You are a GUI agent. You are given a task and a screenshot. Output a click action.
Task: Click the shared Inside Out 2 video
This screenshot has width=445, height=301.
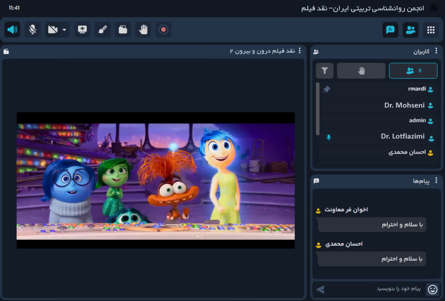156,180
